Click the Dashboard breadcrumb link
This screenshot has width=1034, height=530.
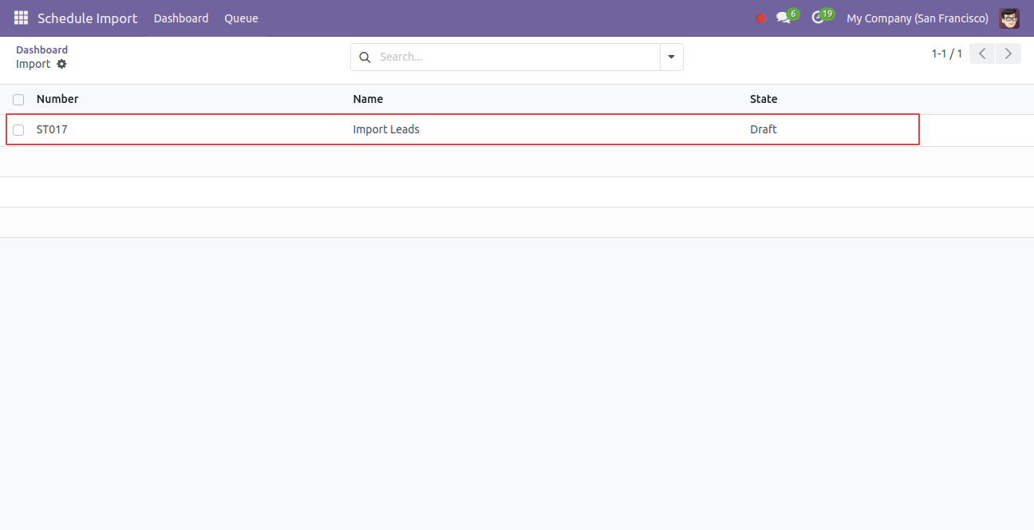pyautogui.click(x=41, y=49)
